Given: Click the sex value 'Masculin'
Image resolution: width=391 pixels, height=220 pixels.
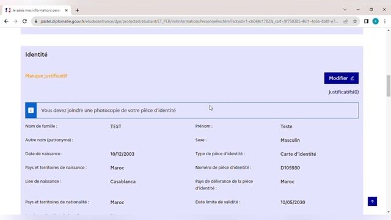Looking at the screenshot, I should 290,140.
